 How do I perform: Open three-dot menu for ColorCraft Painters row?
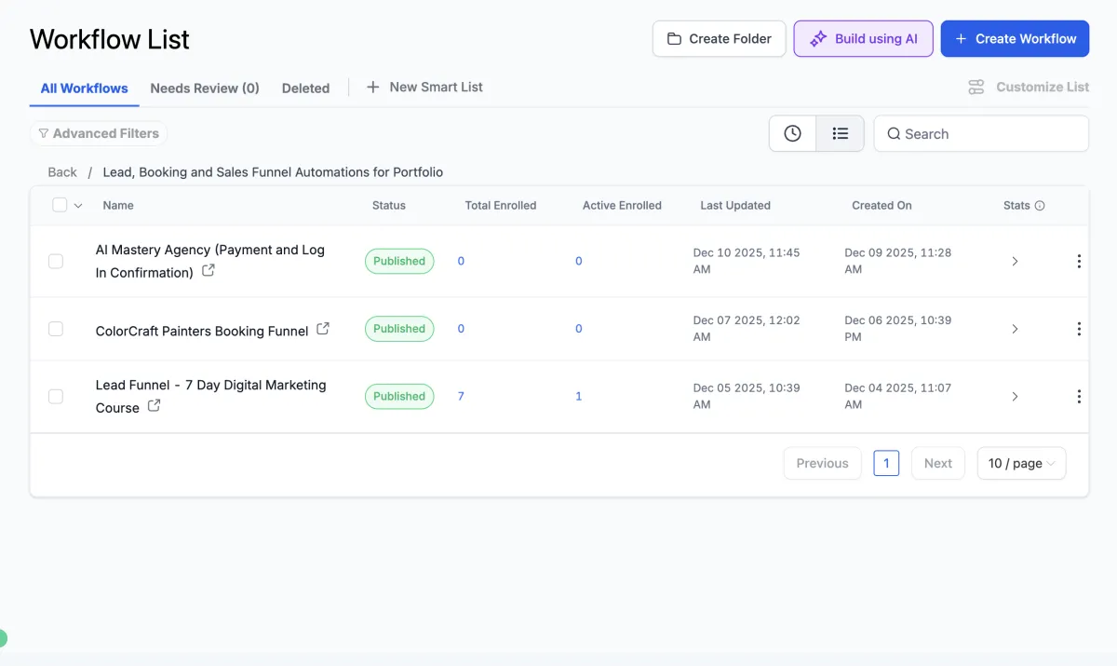point(1079,329)
